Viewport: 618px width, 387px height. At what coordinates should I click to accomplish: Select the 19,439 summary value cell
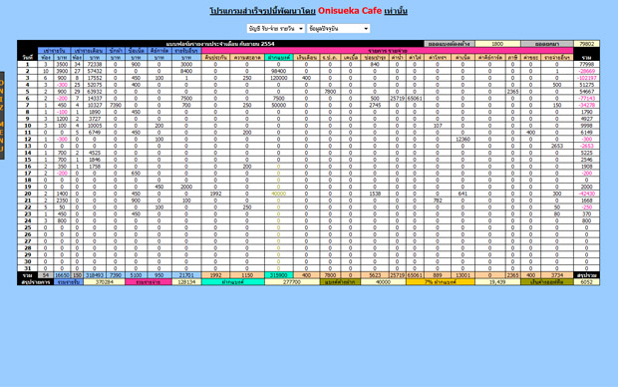tap(497, 282)
